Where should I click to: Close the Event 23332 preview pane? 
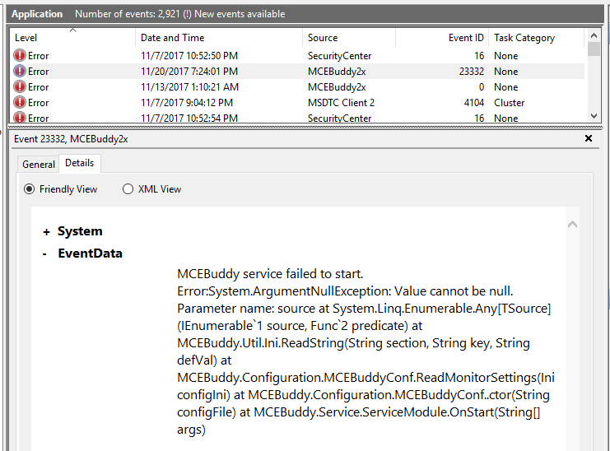[x=588, y=139]
